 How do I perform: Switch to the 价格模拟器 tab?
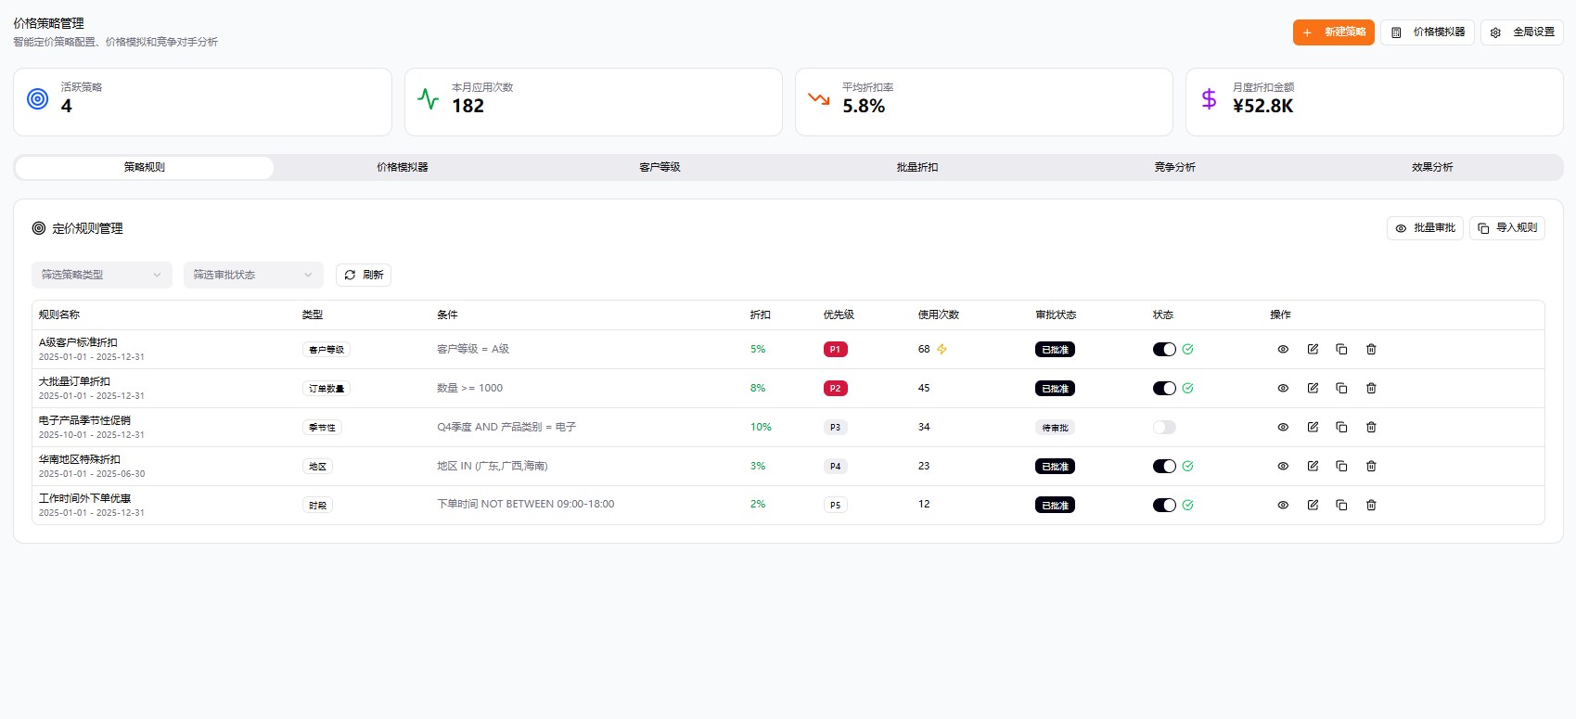[402, 168]
